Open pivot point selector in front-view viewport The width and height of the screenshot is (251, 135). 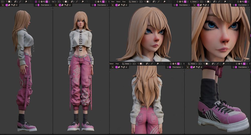(x=59, y=1)
